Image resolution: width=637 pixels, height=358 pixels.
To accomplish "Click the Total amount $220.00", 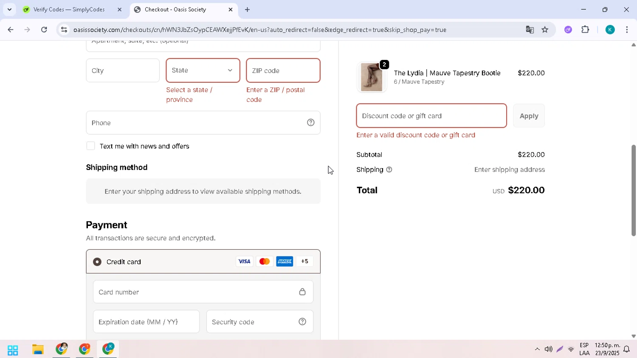I will (526, 190).
